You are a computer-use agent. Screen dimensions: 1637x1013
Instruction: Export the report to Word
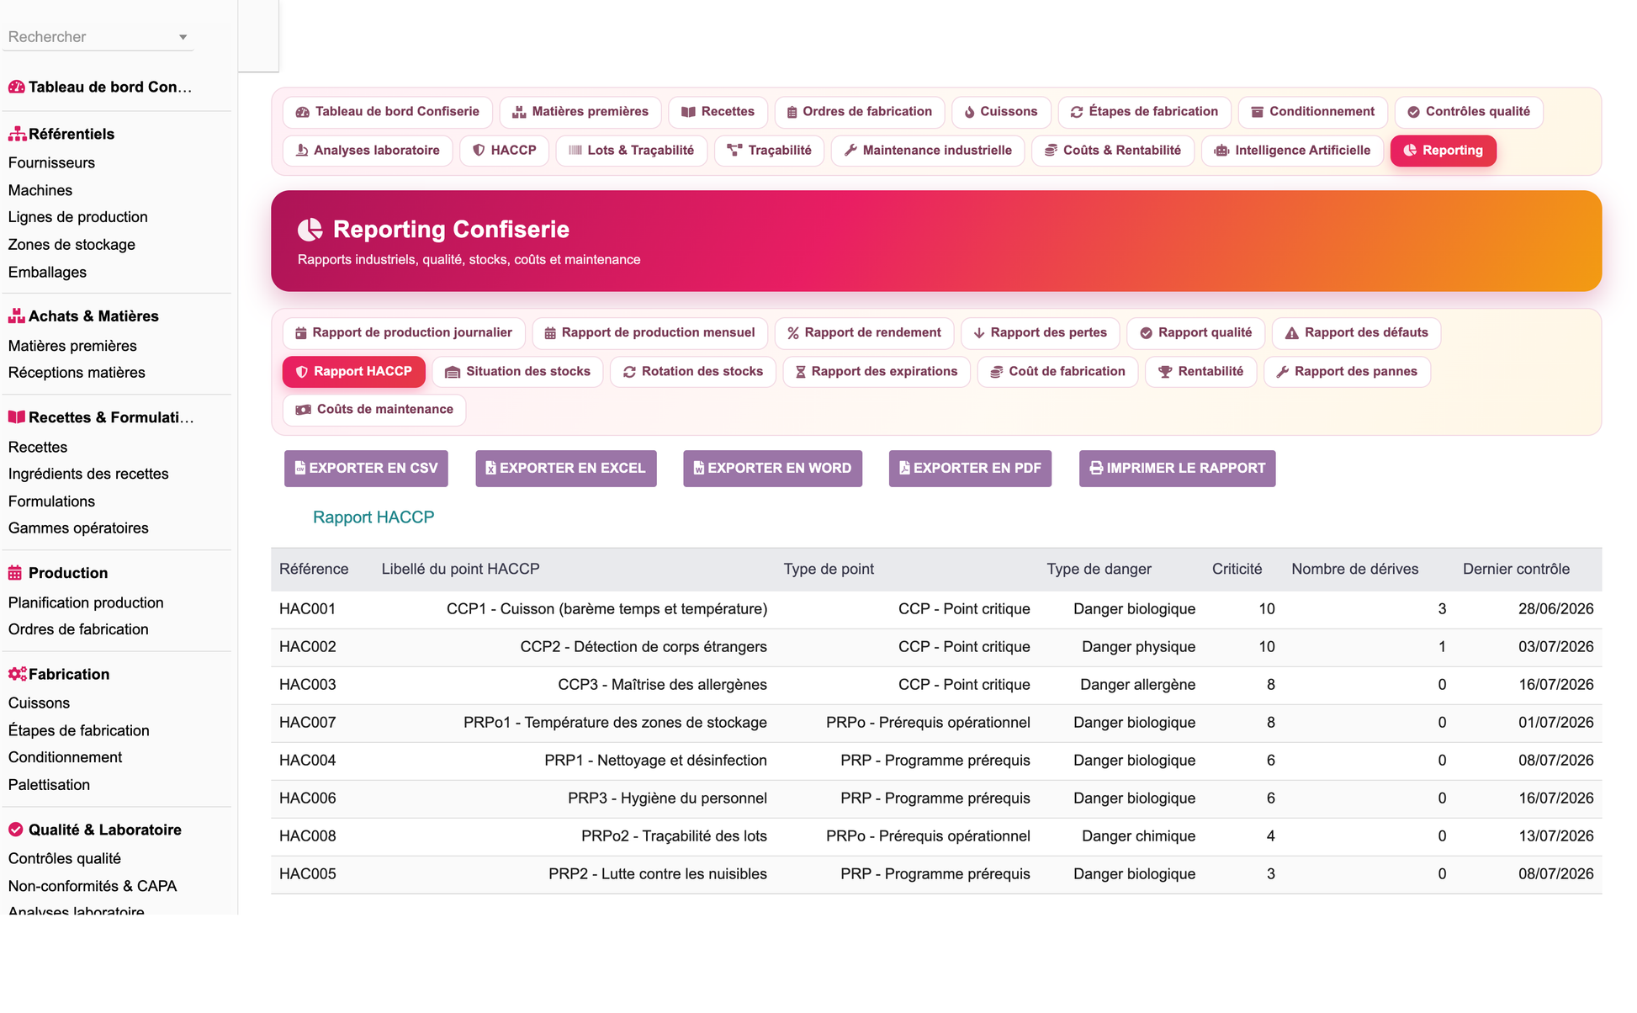click(773, 469)
